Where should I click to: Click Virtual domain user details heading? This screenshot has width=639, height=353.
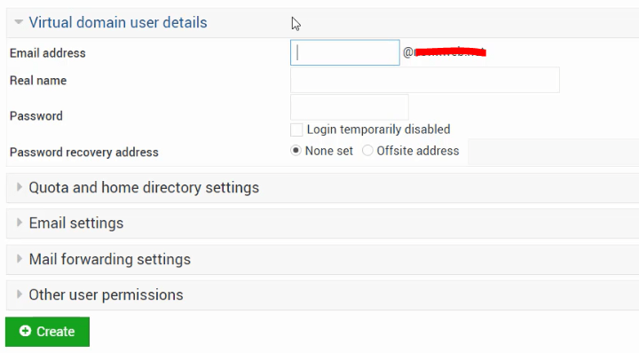pyautogui.click(x=118, y=22)
